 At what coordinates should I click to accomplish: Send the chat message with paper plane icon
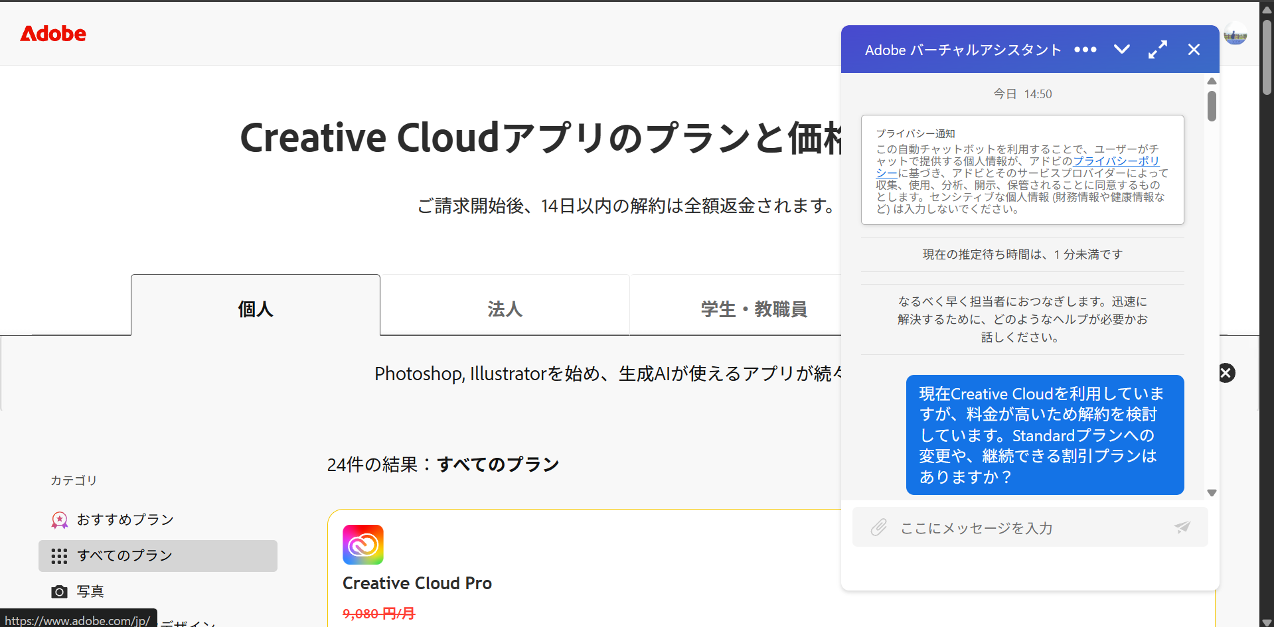point(1182,527)
